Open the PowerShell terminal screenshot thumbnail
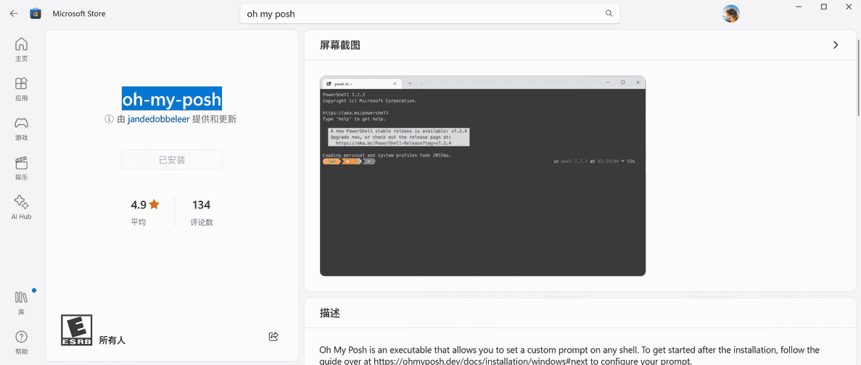This screenshot has width=861, height=365. 482,176
